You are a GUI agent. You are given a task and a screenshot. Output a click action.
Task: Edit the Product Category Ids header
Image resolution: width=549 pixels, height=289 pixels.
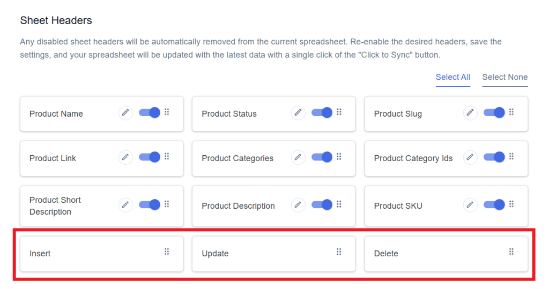tap(470, 157)
